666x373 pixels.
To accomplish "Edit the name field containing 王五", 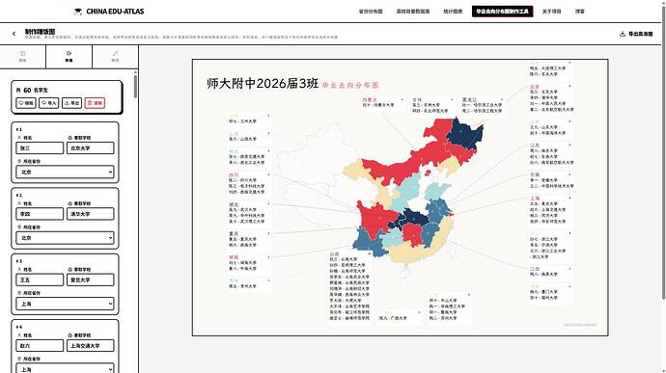I will pos(40,280).
